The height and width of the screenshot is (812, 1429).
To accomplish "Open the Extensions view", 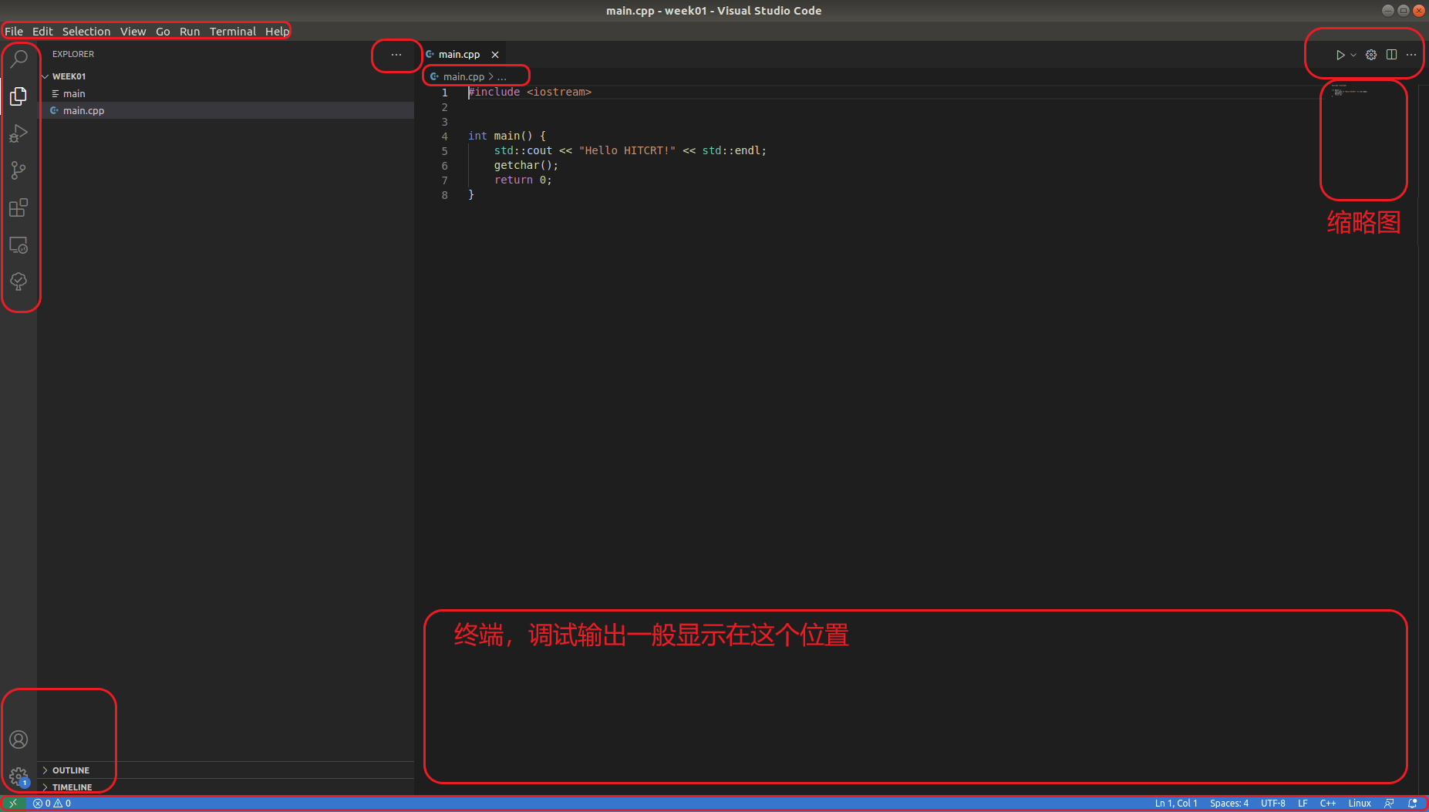I will click(19, 207).
